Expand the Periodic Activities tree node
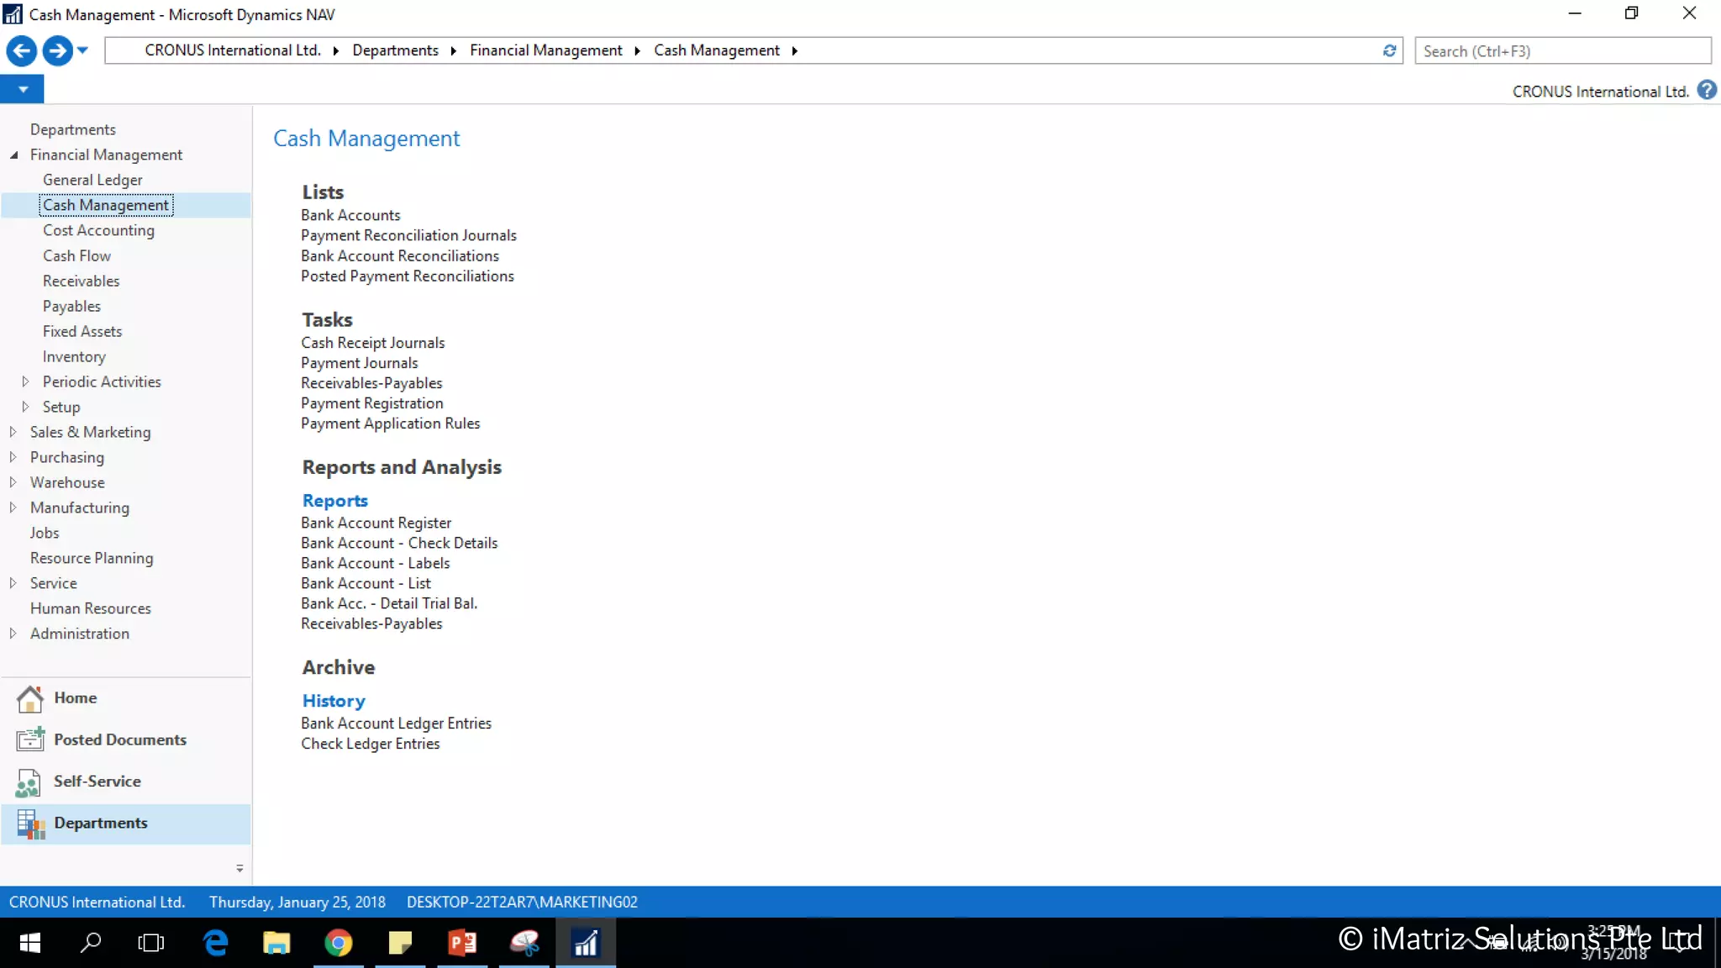The width and height of the screenshot is (1721, 968). (x=25, y=381)
